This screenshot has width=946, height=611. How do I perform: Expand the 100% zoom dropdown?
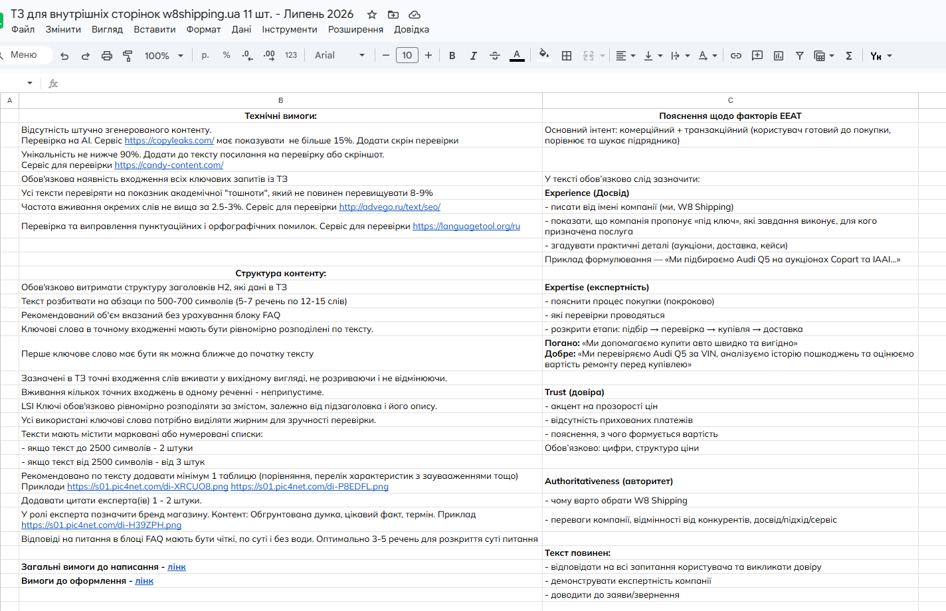164,56
